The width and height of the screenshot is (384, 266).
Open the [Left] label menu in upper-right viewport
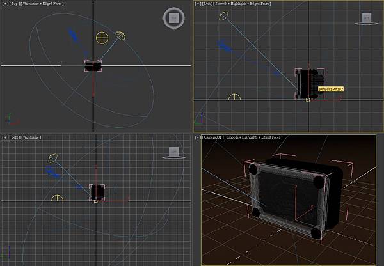[207, 4]
